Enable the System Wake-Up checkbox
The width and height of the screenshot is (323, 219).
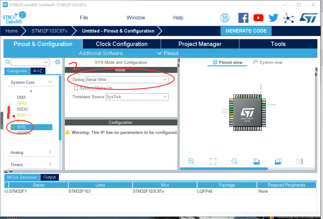pos(76,88)
